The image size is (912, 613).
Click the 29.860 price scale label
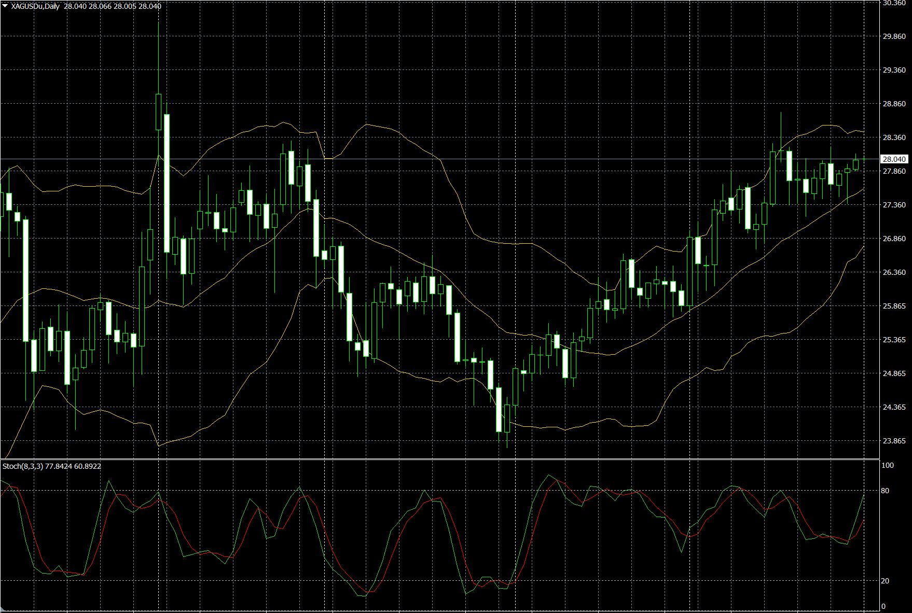[894, 36]
